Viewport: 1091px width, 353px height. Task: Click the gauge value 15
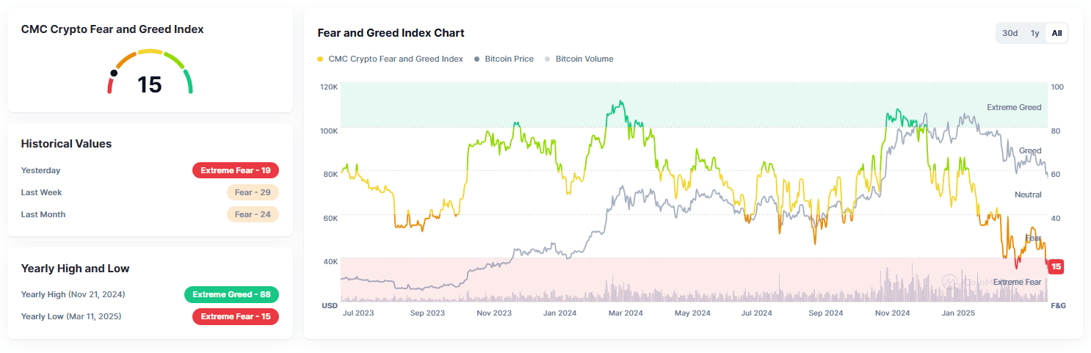(150, 84)
